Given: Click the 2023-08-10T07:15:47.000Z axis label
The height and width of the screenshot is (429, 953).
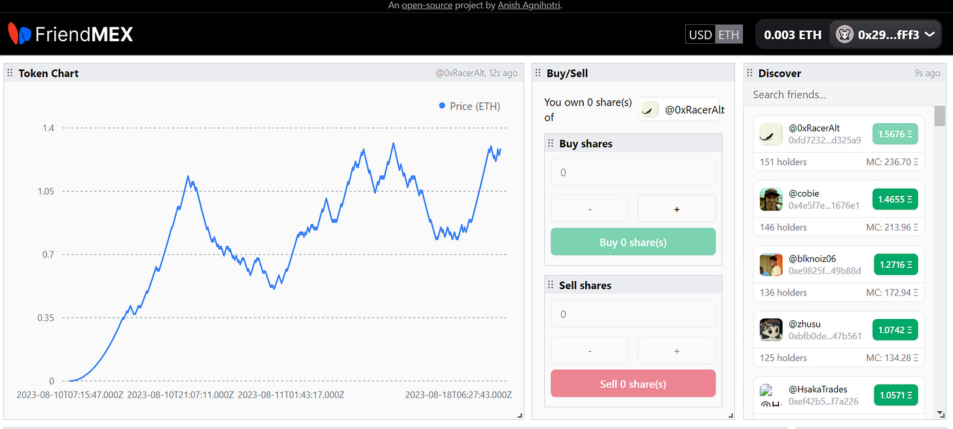Looking at the screenshot, I should point(70,395).
